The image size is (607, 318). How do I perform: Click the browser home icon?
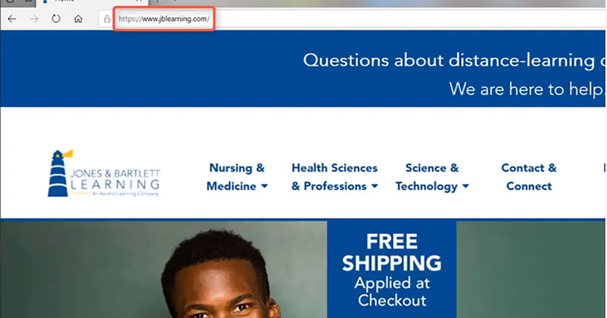tap(77, 19)
